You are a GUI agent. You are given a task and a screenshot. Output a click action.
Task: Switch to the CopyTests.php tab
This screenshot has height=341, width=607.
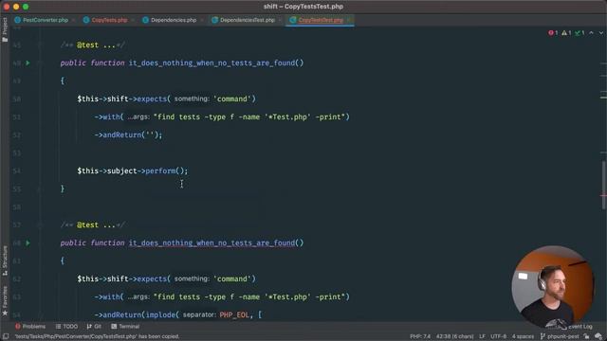pyautogui.click(x=109, y=20)
